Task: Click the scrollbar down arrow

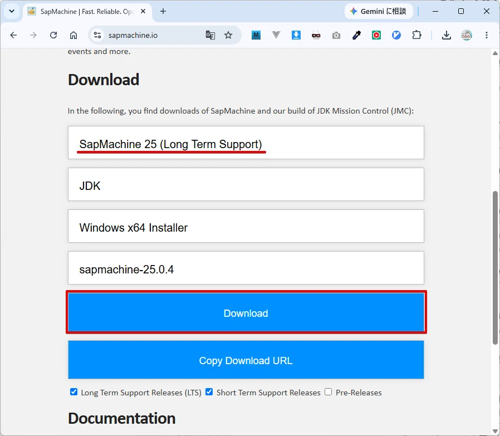Action: coord(495,432)
